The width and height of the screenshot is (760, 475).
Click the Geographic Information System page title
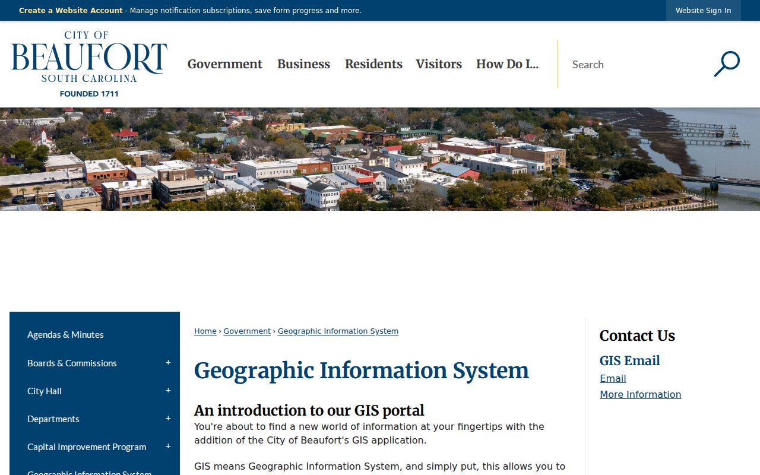[361, 370]
